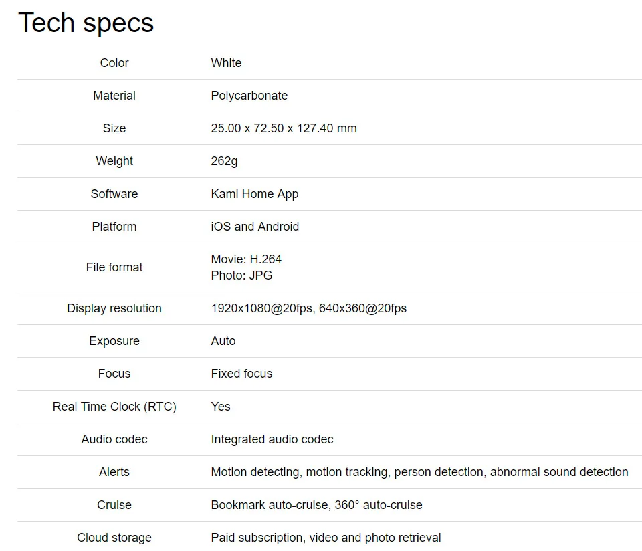Viewport: 642px width, 551px height.
Task: Click the Tech specs heading
Action: tap(86, 23)
